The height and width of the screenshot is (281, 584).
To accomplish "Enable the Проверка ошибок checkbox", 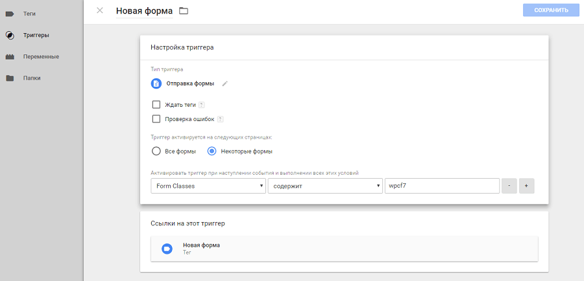I will coord(156,118).
